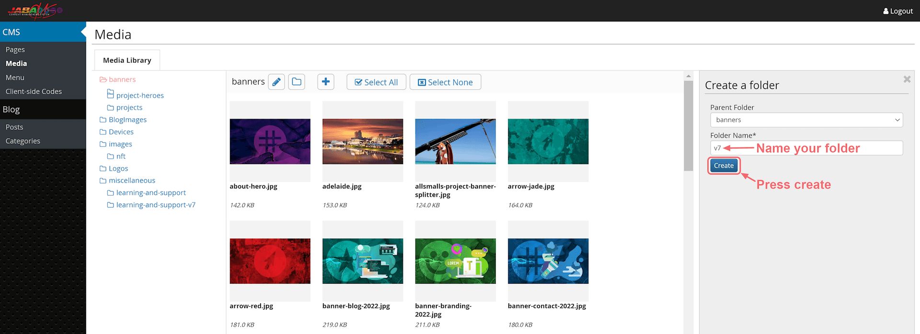Select the about-hero.jpg thumbnail

270,142
